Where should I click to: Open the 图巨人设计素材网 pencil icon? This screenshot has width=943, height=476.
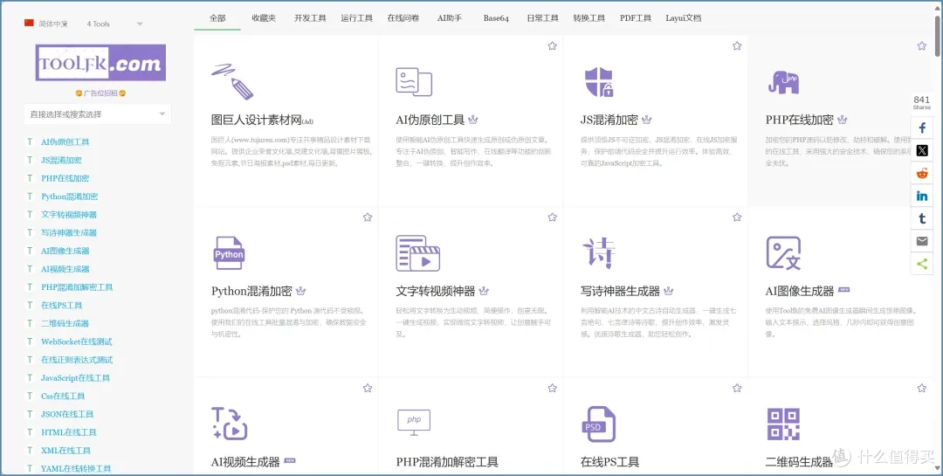(x=232, y=81)
